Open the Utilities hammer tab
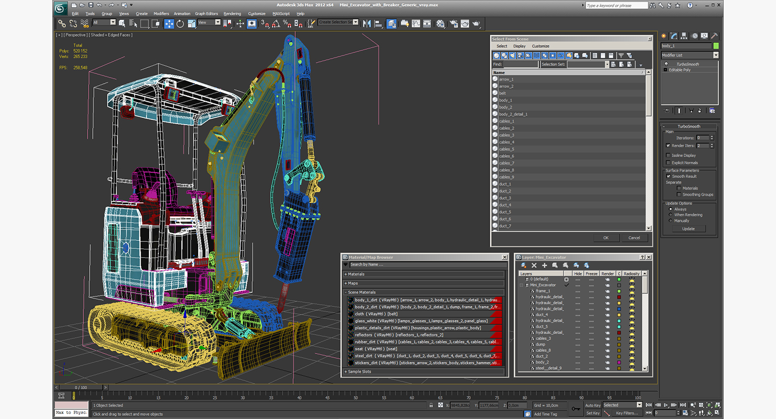 [x=714, y=36]
